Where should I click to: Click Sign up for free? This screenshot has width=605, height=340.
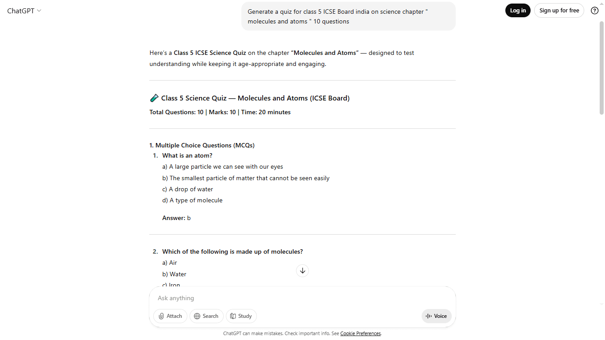[559, 11]
